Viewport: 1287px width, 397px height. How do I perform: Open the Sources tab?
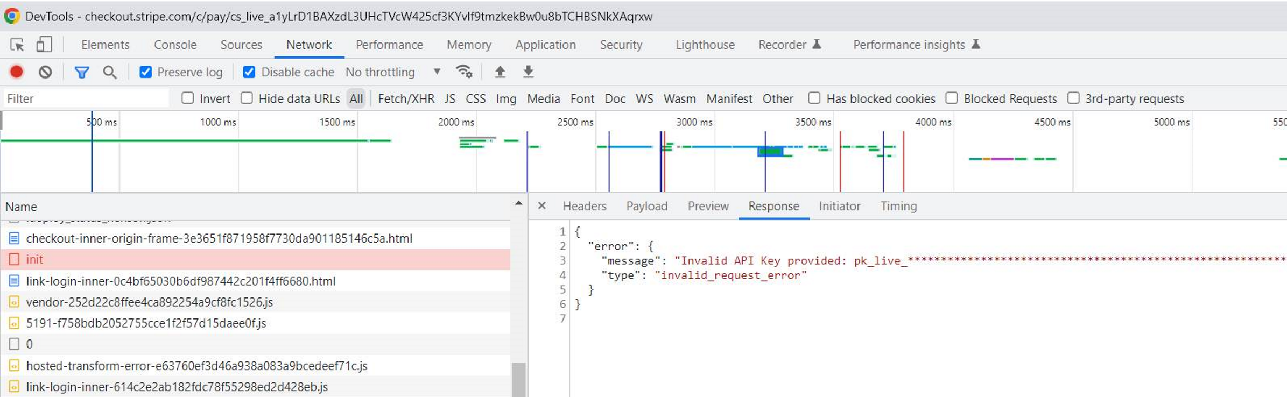pos(241,45)
